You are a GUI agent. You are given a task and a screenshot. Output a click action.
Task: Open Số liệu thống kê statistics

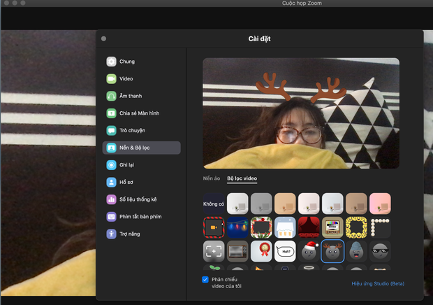(138, 199)
